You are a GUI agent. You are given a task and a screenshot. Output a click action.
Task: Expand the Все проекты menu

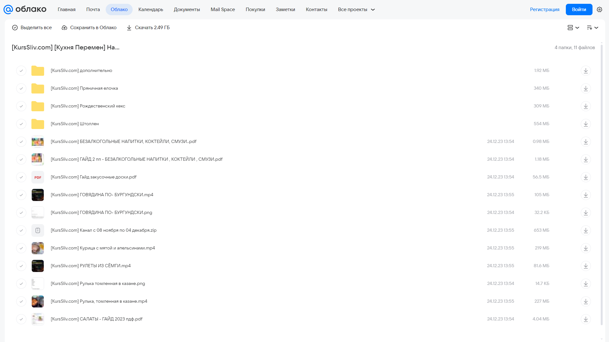356,10
